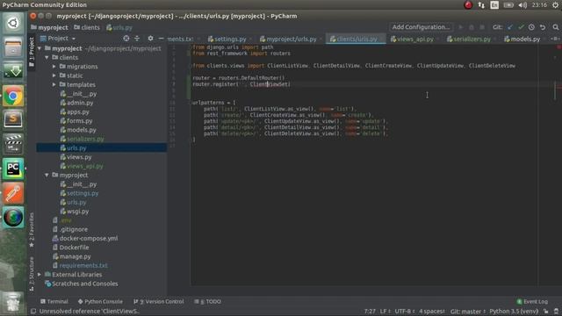Image resolution: width=562 pixels, height=316 pixels.
Task: Collapse the myproject root folder
Action: [x=40, y=48]
